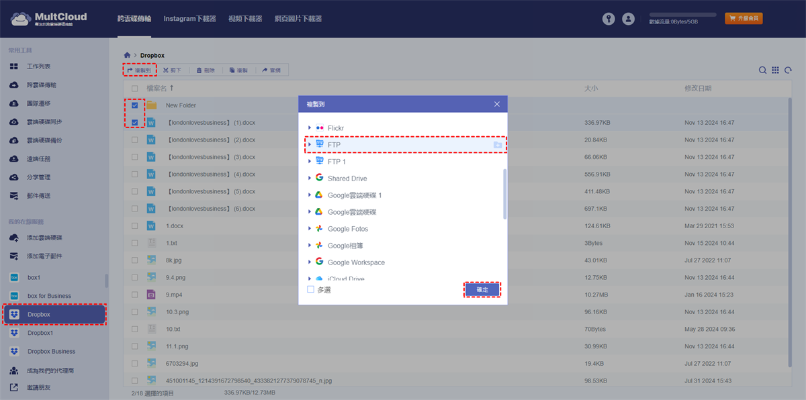This screenshot has height=400, width=806.
Task: Expand the FTP 1 node
Action: pyautogui.click(x=310, y=161)
